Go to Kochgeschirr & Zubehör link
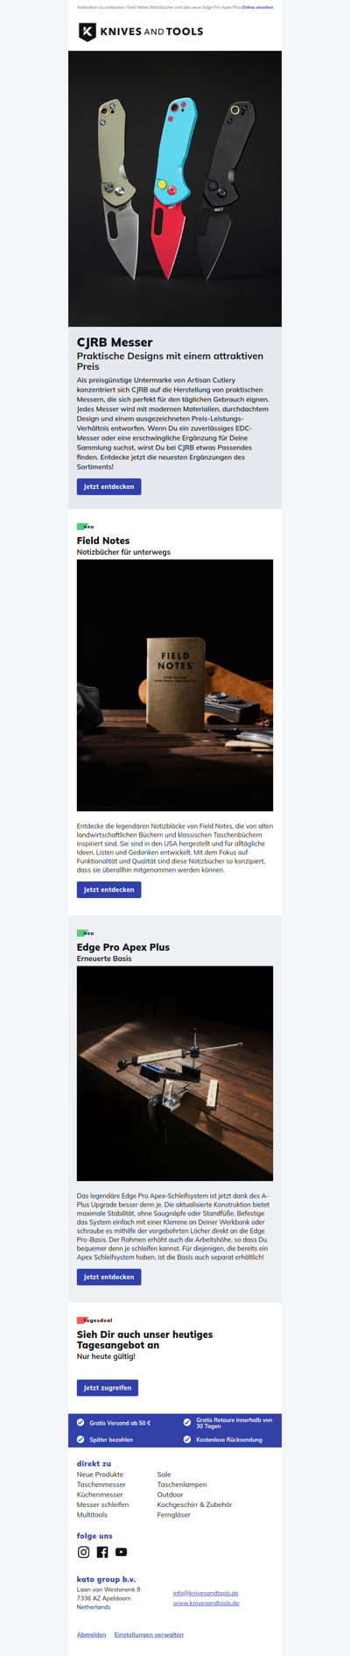Viewport: 350px width, 1656px height. (x=195, y=1504)
